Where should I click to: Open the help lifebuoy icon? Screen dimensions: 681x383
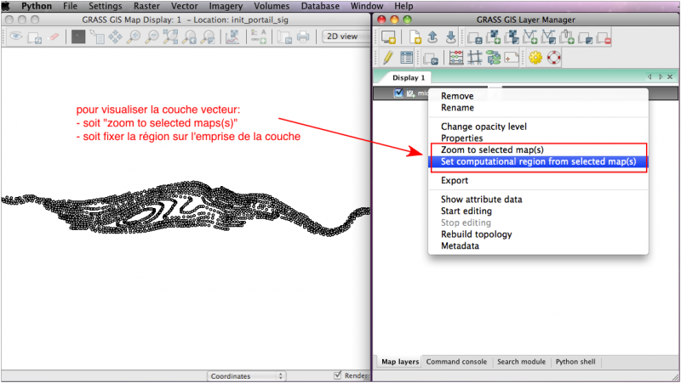tap(554, 58)
